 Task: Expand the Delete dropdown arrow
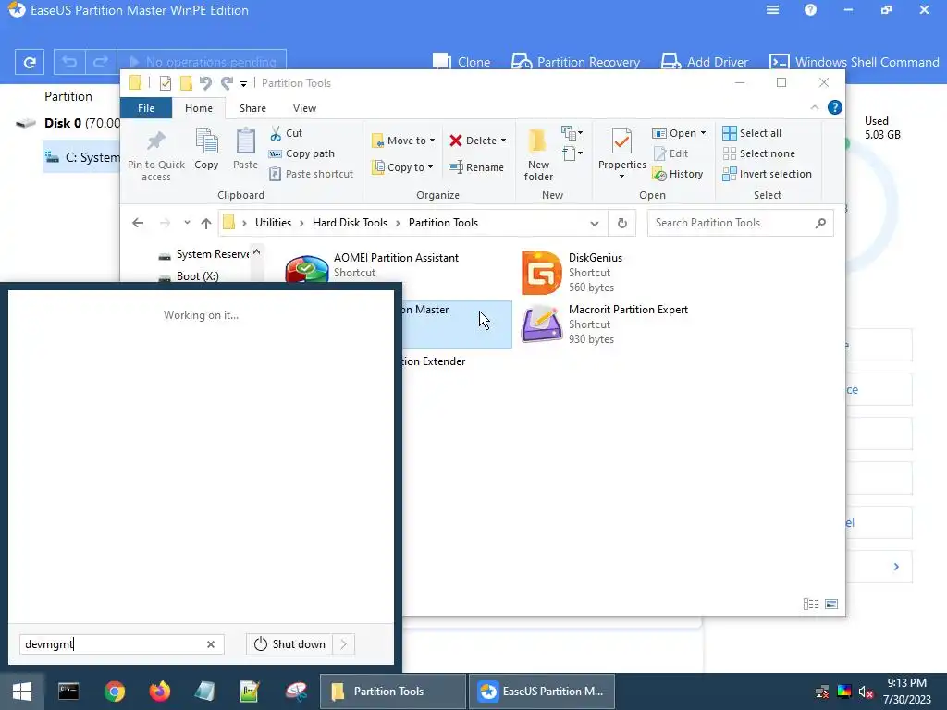point(503,141)
